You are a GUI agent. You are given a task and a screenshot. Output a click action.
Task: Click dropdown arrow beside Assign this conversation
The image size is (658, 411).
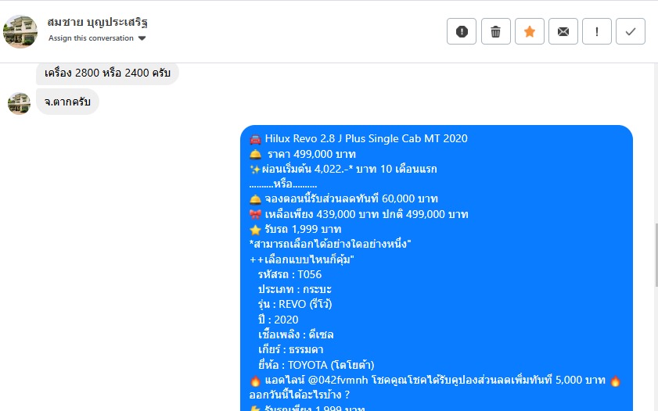(x=142, y=38)
